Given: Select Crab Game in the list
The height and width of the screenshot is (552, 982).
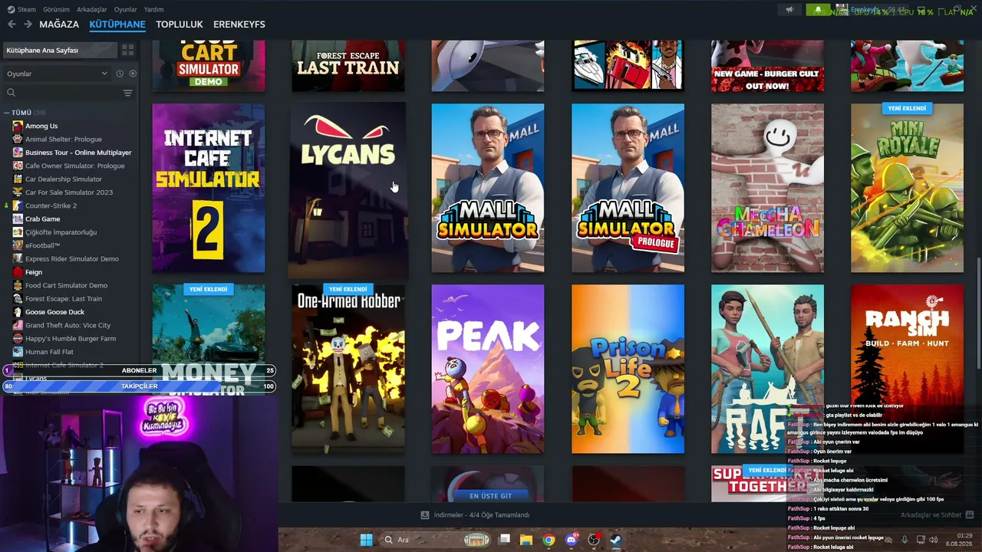Looking at the screenshot, I should tap(42, 219).
